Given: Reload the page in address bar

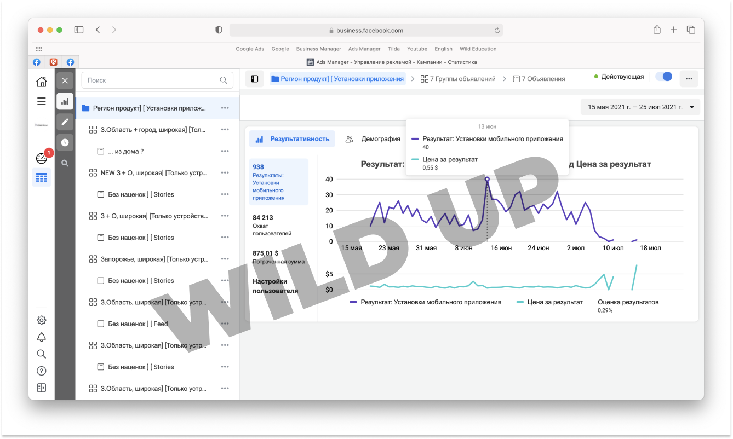Looking at the screenshot, I should click(x=497, y=31).
